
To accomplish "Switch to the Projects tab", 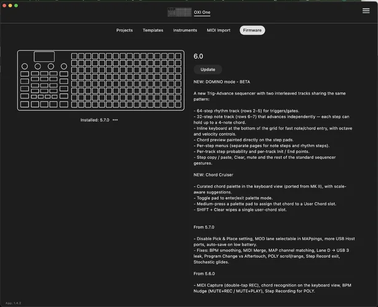I will 124,30.
